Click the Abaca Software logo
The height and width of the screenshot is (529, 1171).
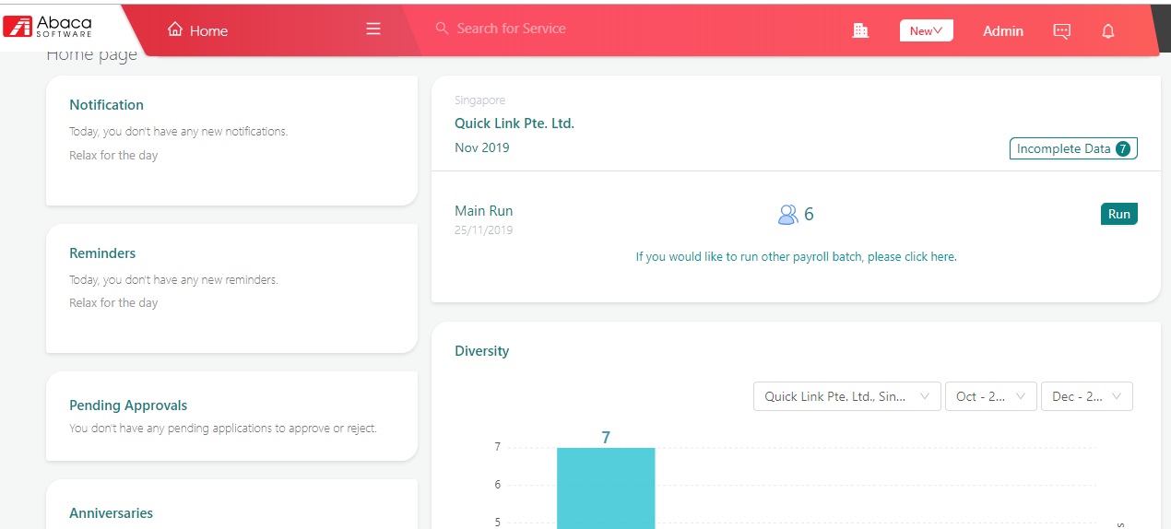[49, 25]
